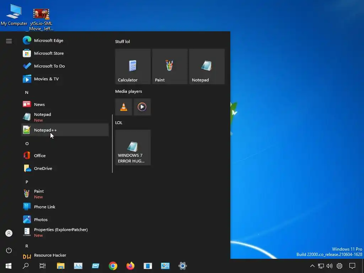This screenshot has height=273, width=364.
Task: Launch Resource Hacker from the list
Action: pos(65,255)
